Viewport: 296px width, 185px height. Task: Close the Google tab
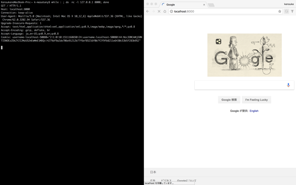click(204, 5)
